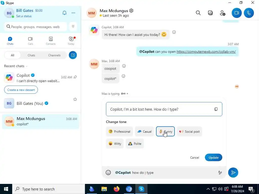The width and height of the screenshot is (259, 194).
Task: Click the Skype icon in taskbar
Action: pos(141,189)
